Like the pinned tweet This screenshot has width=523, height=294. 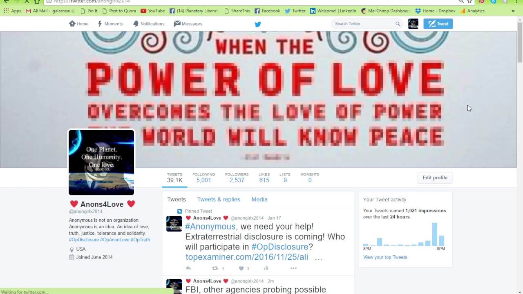[241, 268]
